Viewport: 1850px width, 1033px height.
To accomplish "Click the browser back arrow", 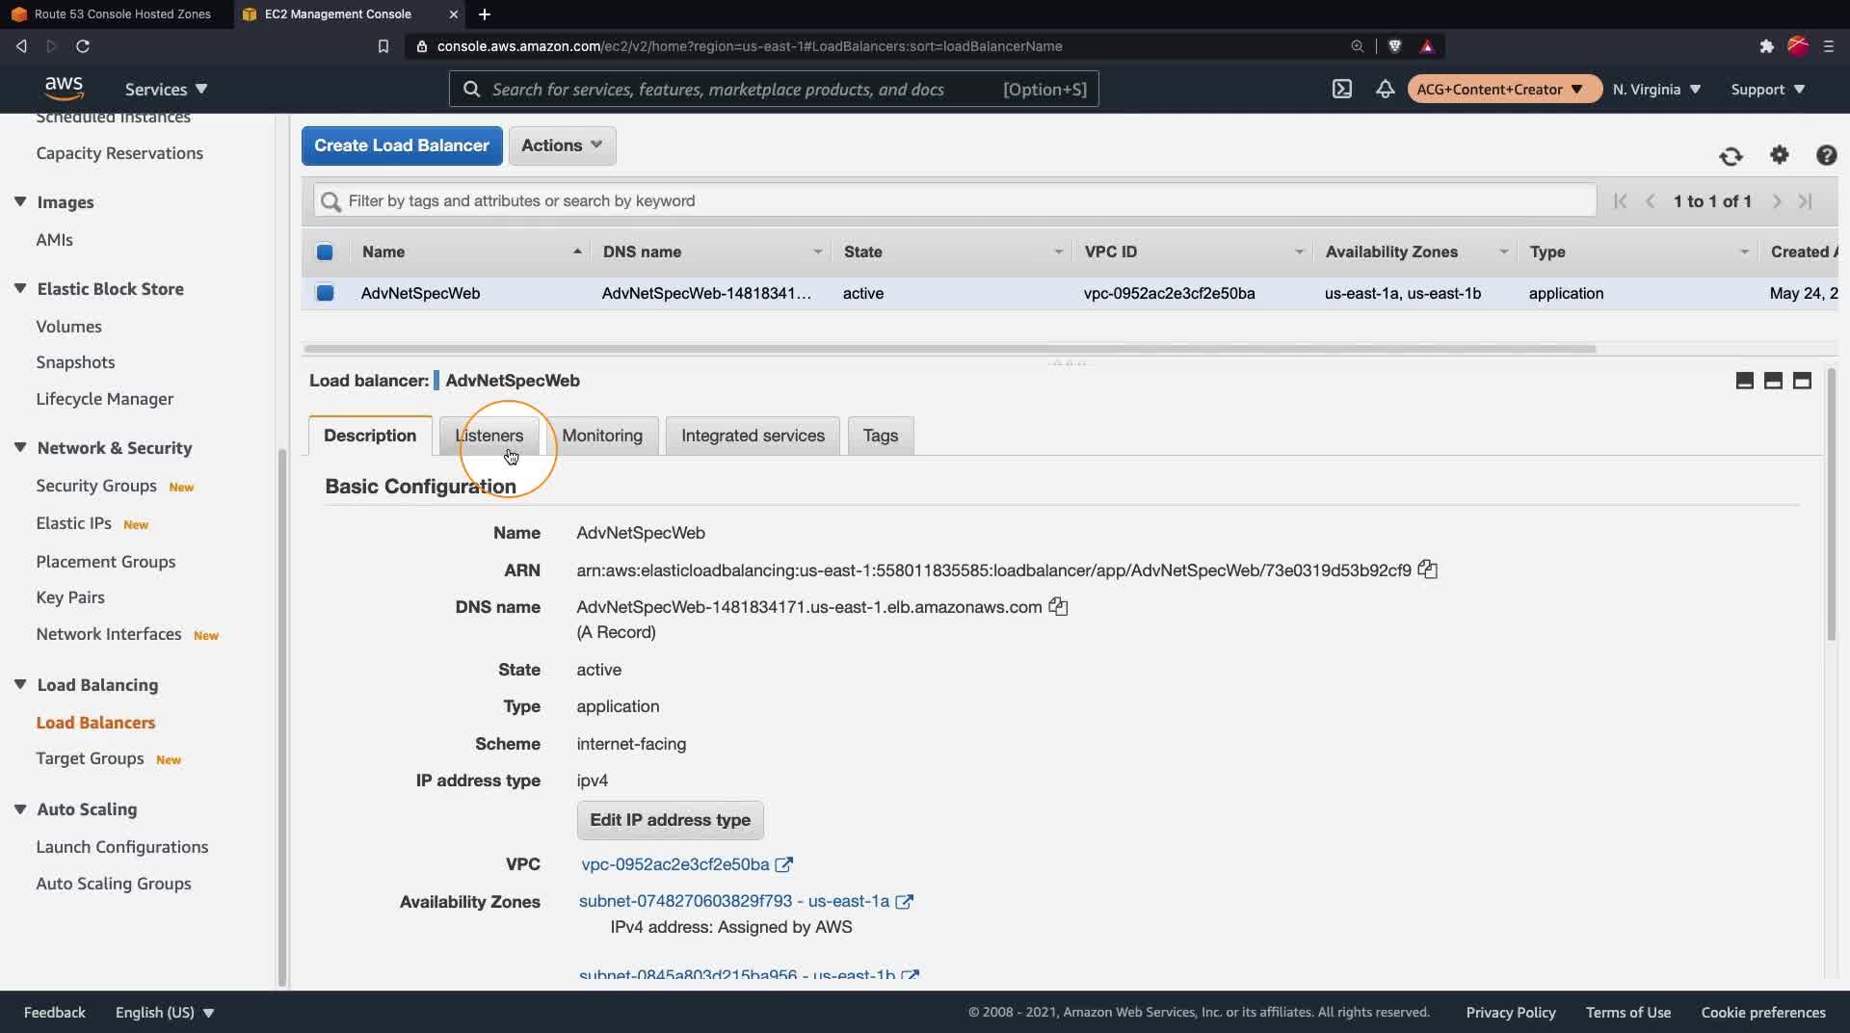I will click(x=21, y=46).
